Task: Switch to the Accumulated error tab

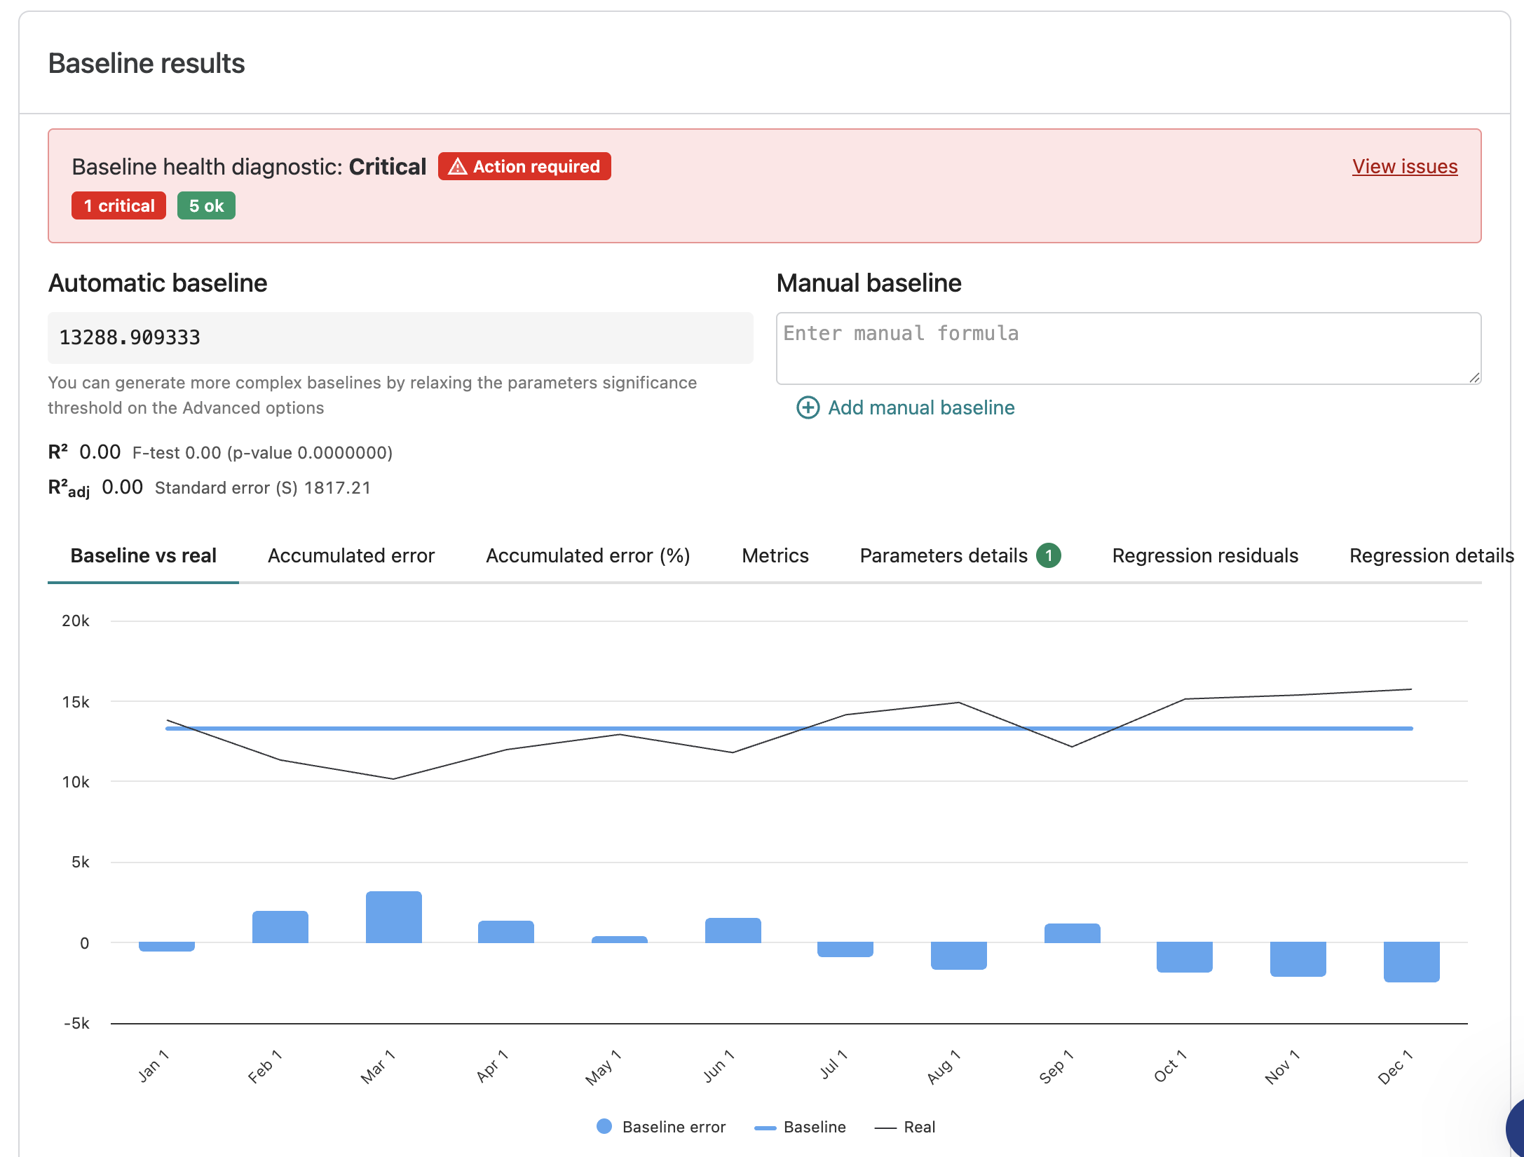Action: (351, 555)
